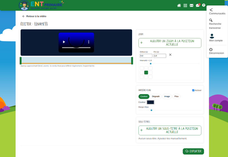The image size is (228, 157).
Task: Click the left trim handle of timeline
Action: pos(21,61)
